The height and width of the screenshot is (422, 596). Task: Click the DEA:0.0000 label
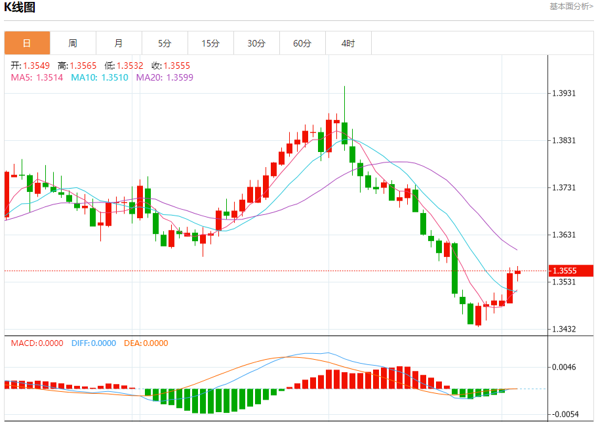146,343
